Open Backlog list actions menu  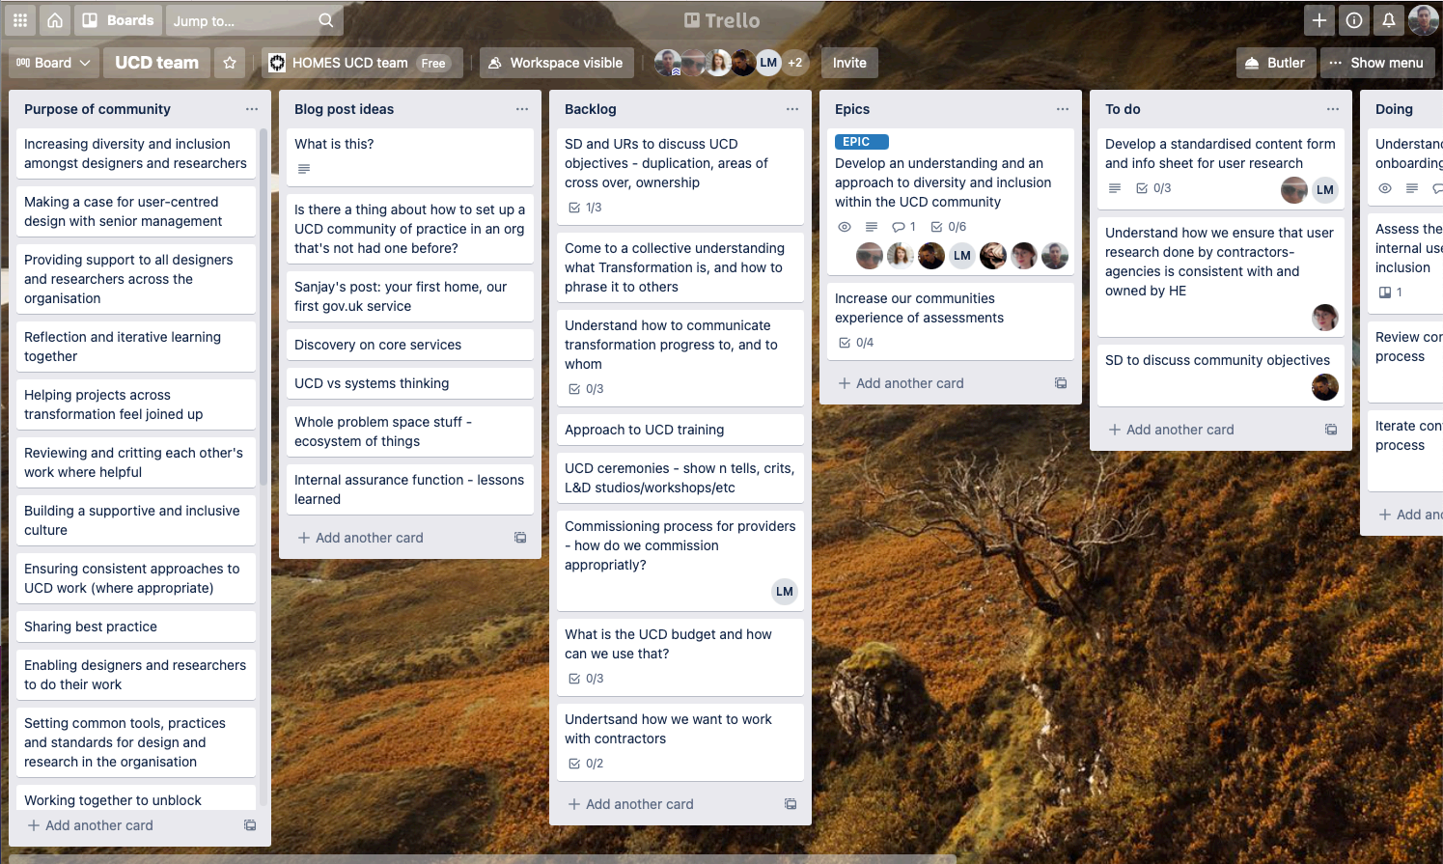(x=792, y=109)
